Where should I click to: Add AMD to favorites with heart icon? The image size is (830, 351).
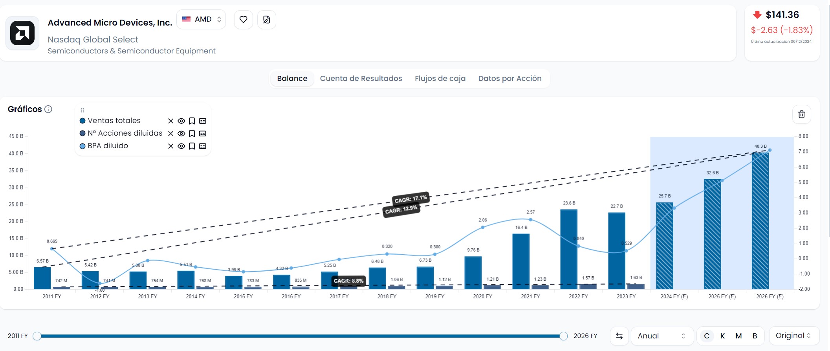click(x=244, y=20)
